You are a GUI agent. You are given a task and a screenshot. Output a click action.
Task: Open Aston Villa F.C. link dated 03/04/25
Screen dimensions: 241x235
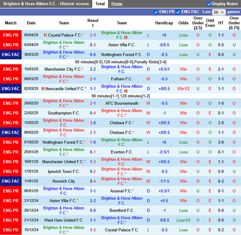coord(122,45)
